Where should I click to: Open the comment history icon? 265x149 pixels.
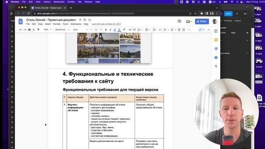coord(179,21)
